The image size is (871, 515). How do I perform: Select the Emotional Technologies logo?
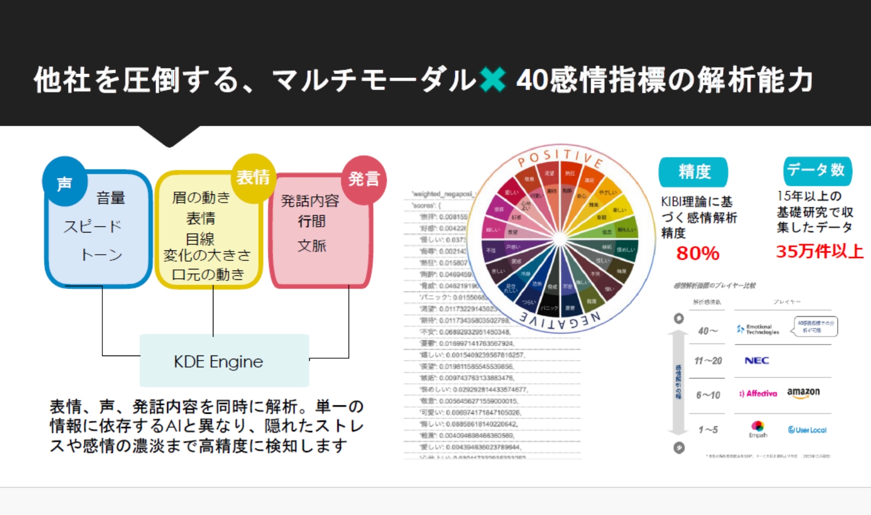point(758,329)
